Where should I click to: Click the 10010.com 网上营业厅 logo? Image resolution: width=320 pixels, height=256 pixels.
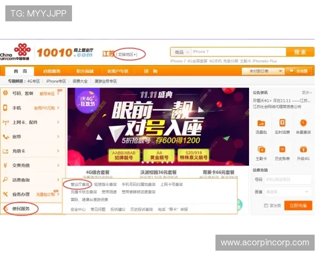tap(65, 52)
